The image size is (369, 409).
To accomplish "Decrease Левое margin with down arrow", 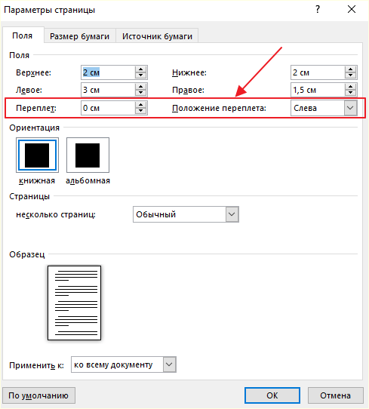I will tap(141, 93).
